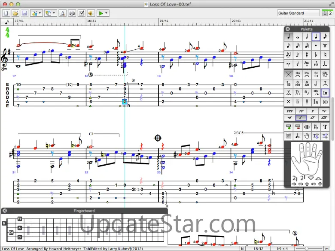Apply natural accidental from Palette

(x=325, y=54)
